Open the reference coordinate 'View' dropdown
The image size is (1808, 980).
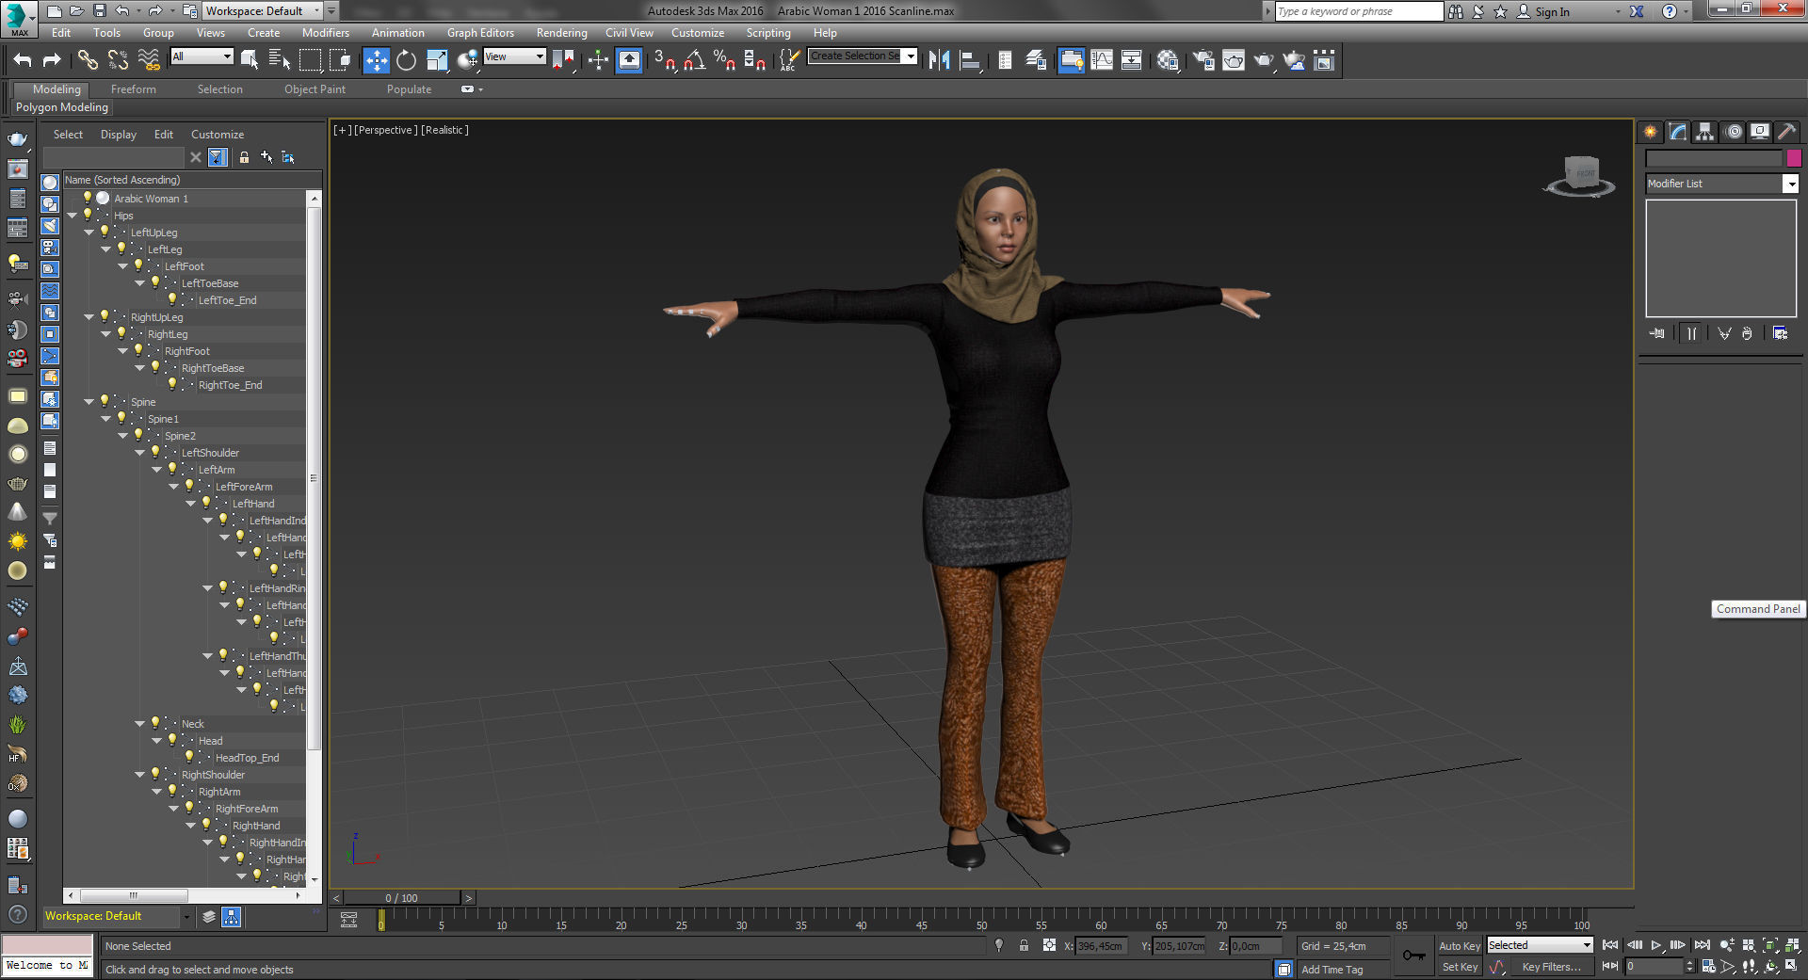[514, 56]
